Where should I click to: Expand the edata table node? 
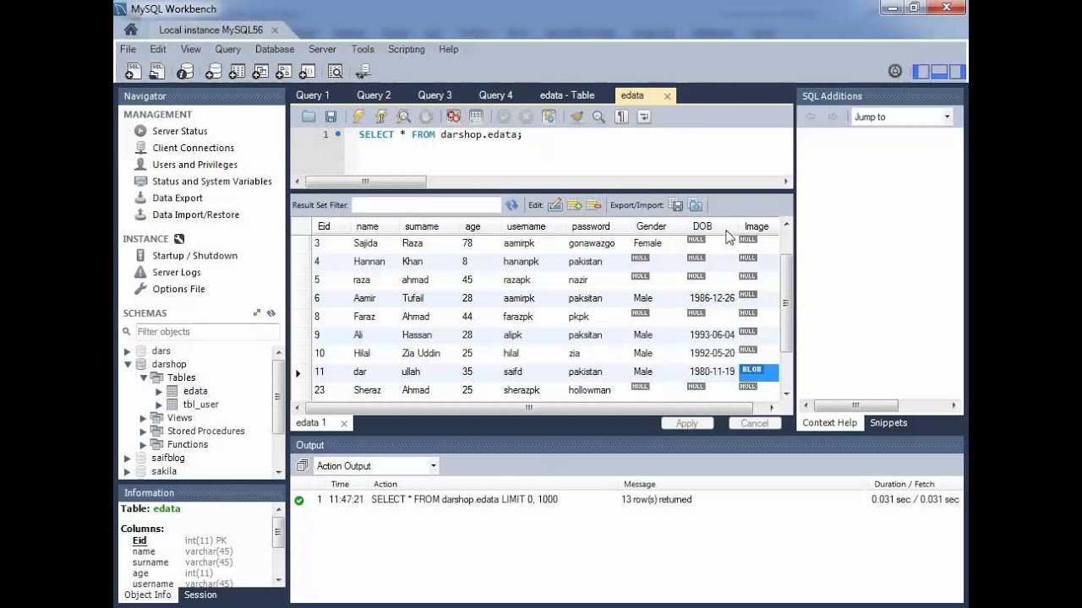tap(159, 391)
